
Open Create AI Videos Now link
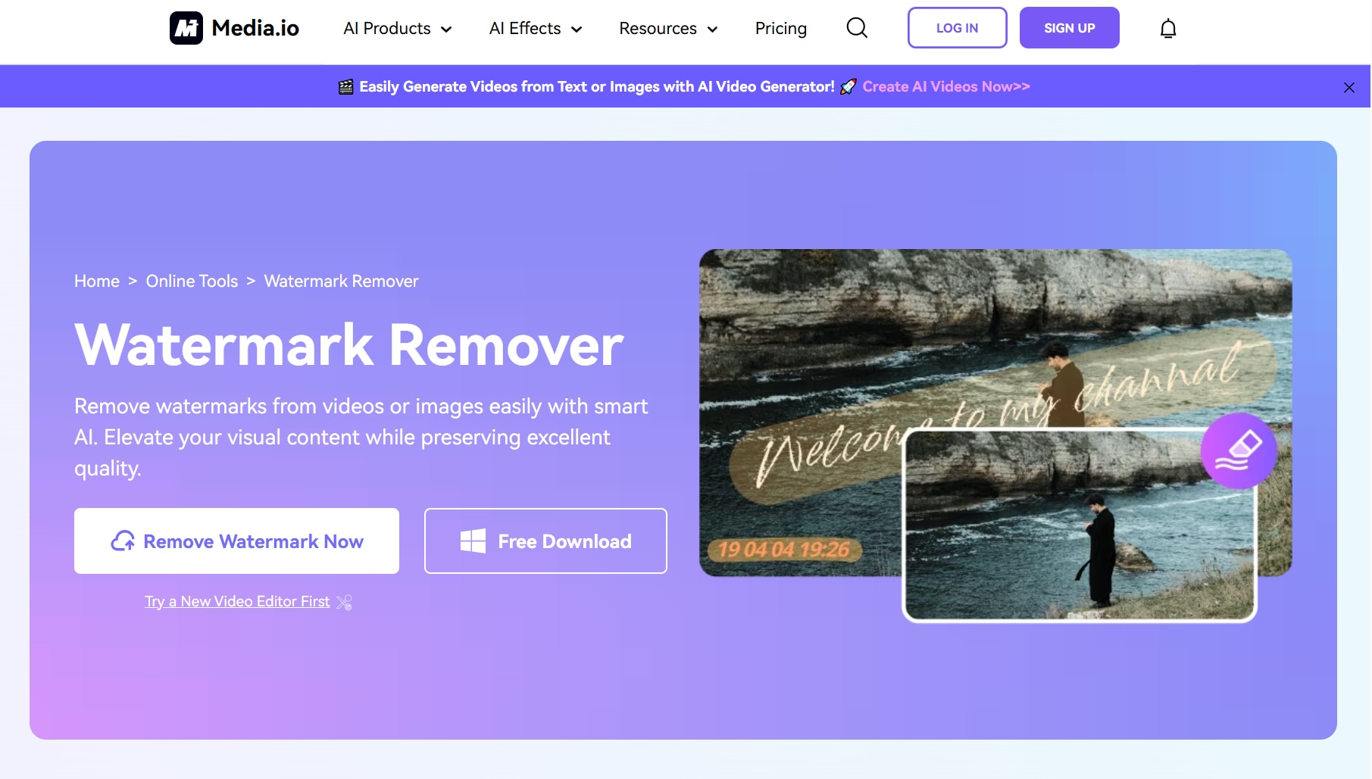click(x=946, y=86)
